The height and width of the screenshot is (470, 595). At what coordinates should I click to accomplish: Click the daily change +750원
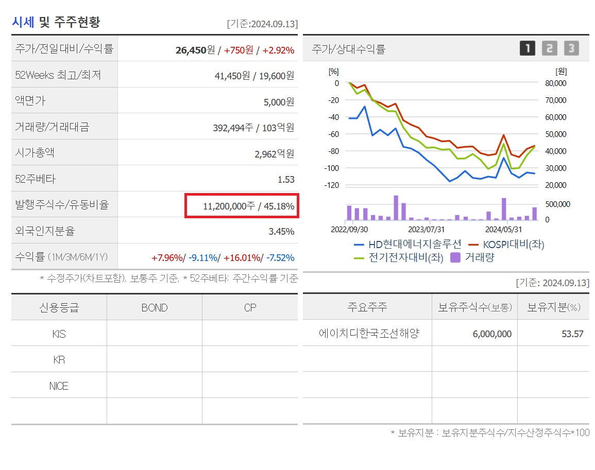click(x=239, y=50)
